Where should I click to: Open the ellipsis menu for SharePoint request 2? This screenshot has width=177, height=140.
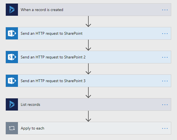(x=165, y=57)
